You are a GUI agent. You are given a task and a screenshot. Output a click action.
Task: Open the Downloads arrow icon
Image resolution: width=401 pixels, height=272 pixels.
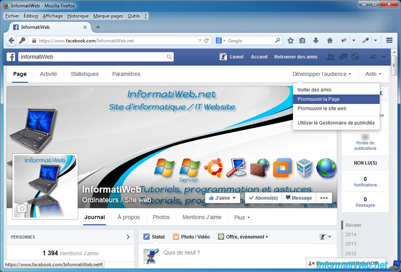pos(316,40)
